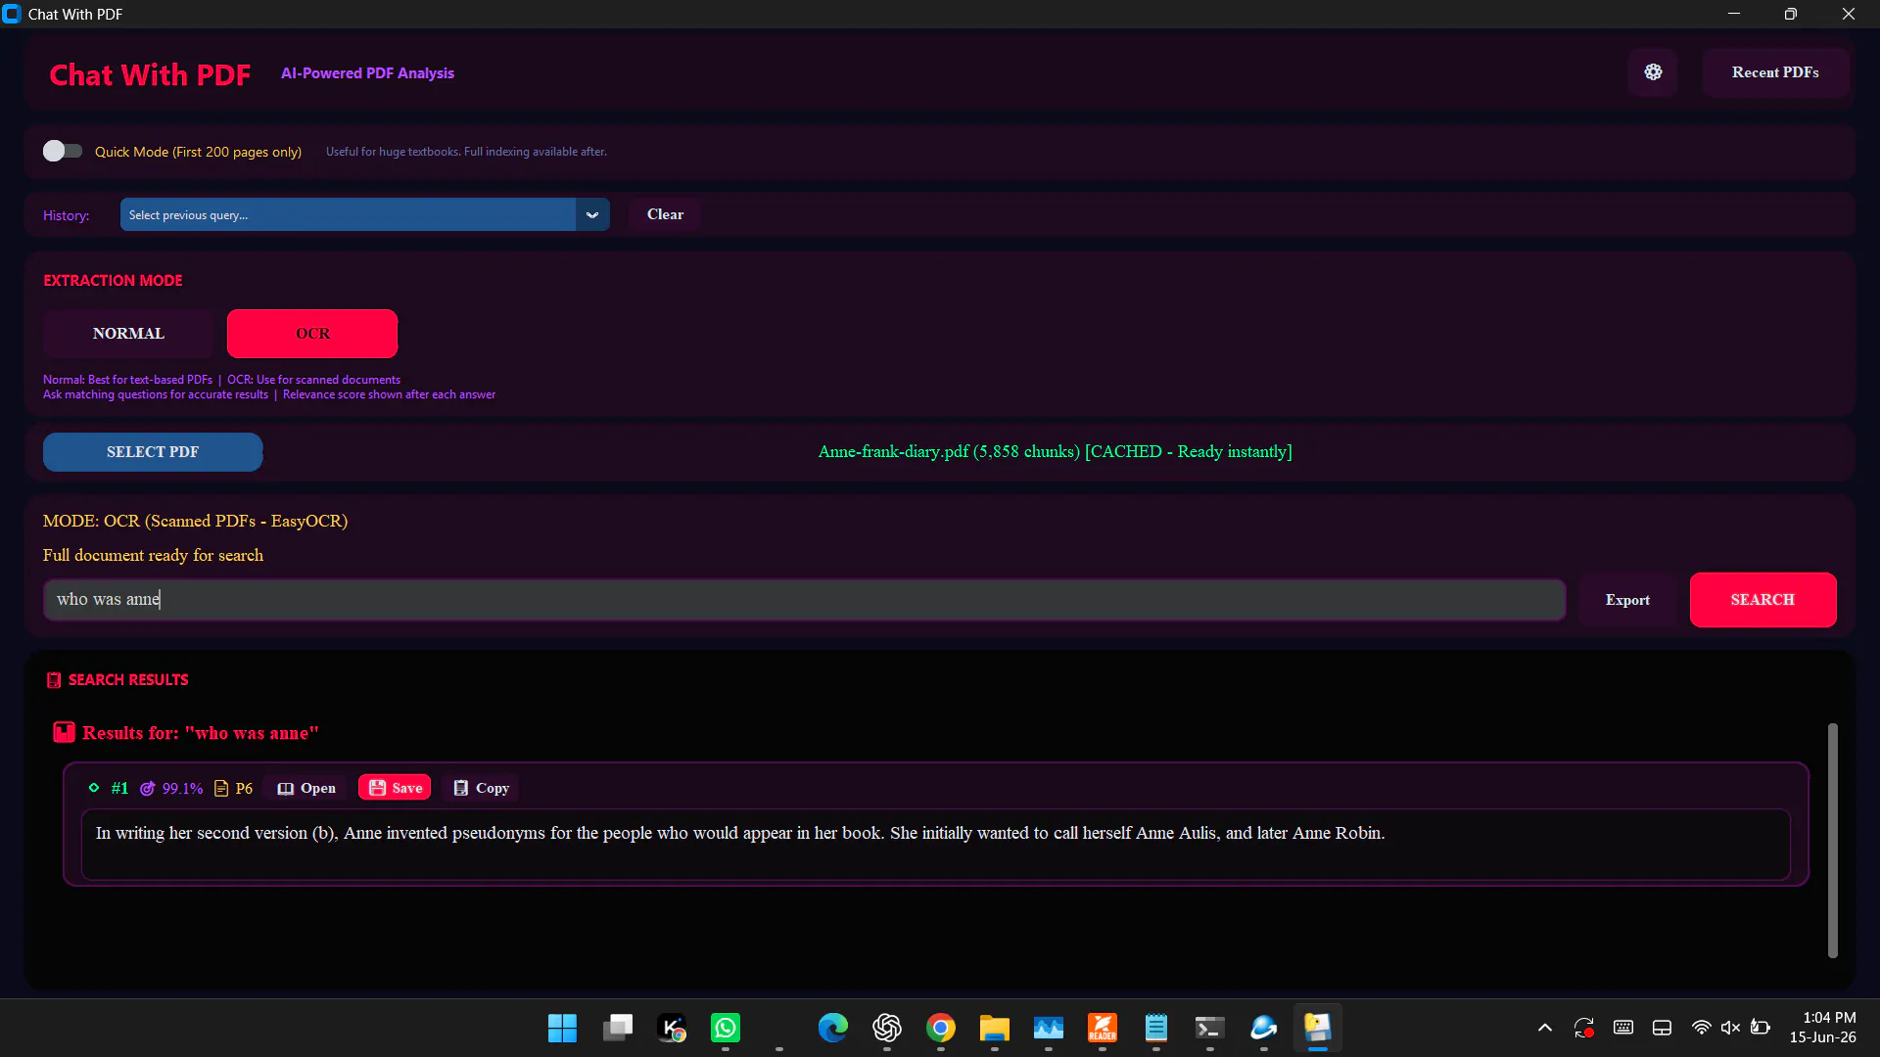Export the search results
Image resolution: width=1880 pixels, height=1057 pixels.
1627,600
